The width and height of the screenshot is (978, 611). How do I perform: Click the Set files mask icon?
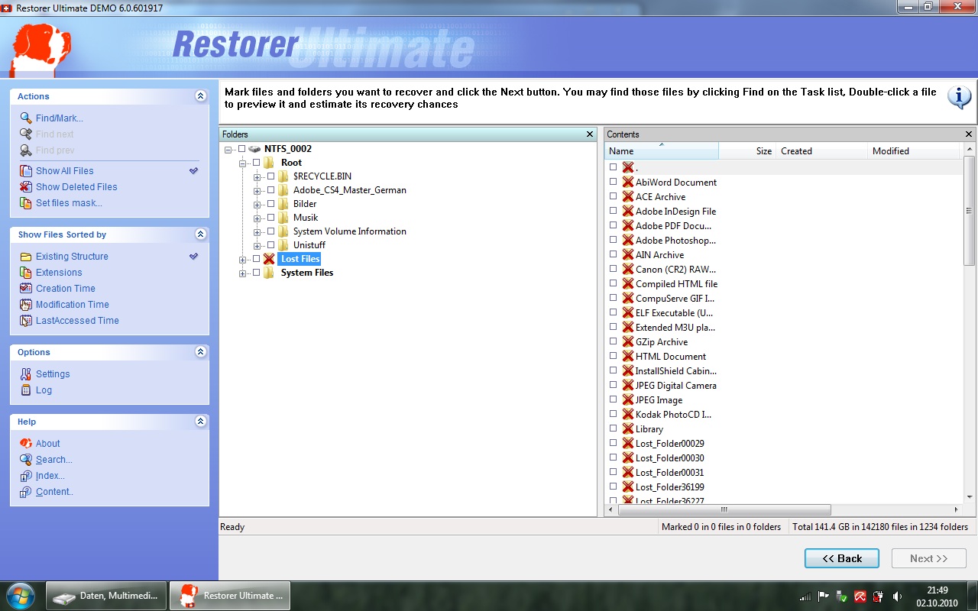[x=26, y=203]
